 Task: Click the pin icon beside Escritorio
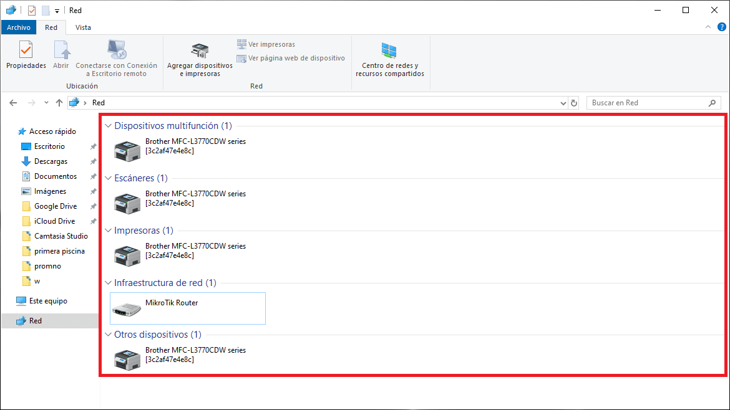(93, 146)
